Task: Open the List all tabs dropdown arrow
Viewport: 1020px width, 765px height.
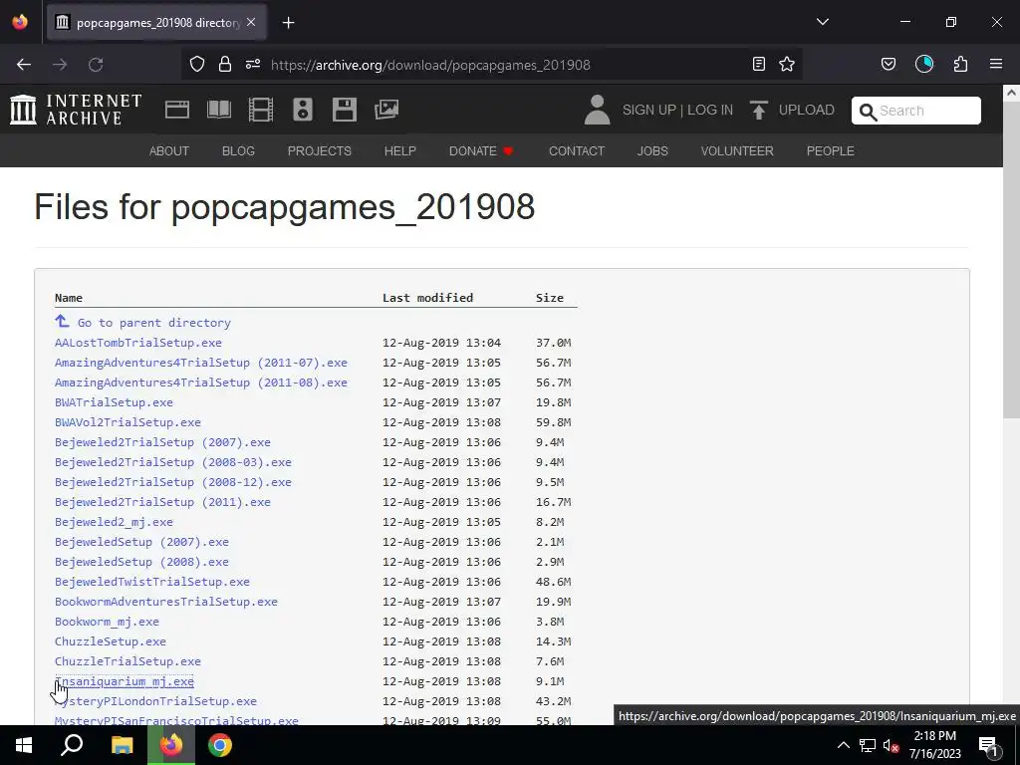Action: tap(822, 22)
